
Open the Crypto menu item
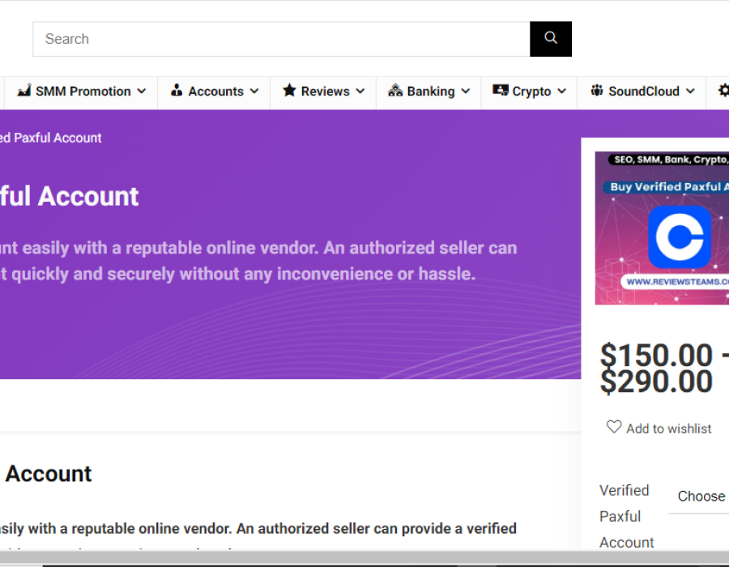point(531,92)
